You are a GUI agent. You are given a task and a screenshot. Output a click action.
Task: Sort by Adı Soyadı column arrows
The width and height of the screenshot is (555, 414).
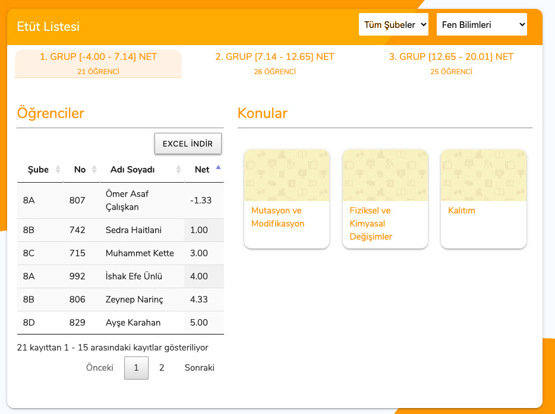point(178,170)
